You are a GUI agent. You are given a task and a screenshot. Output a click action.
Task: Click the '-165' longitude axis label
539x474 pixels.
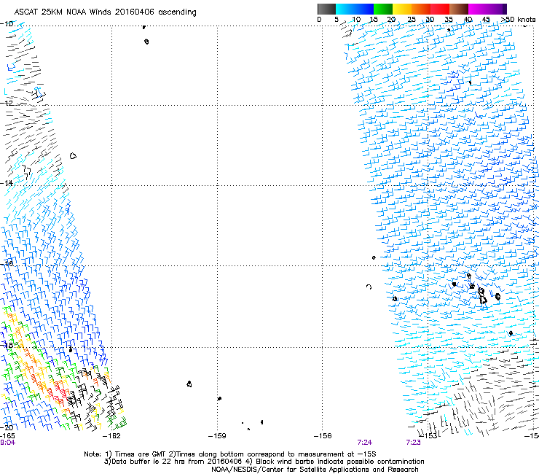7,436
